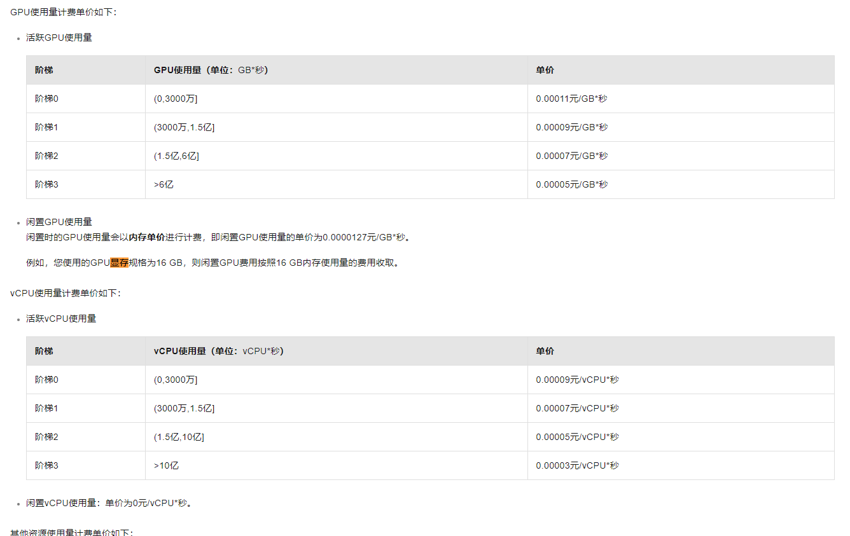This screenshot has height=536, width=850.
Task: Click the 0.00005元/GB*秒 price cell
Action: (x=571, y=184)
